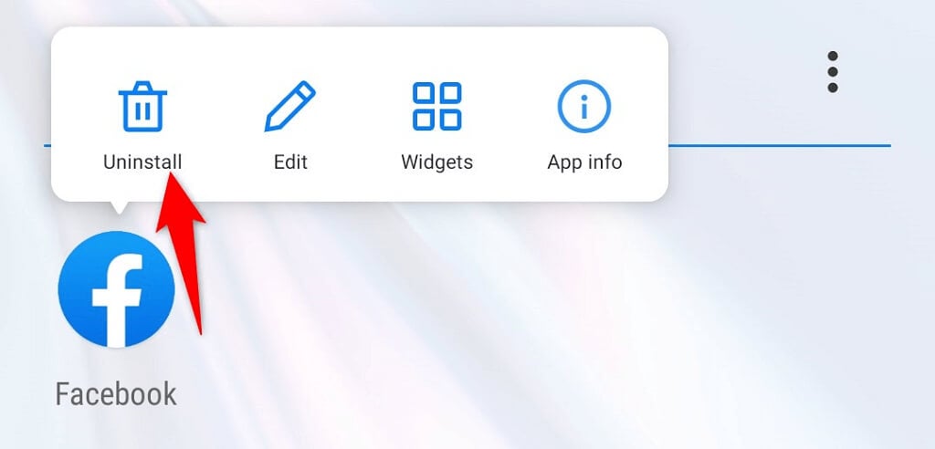Select the Widgets text label
The height and width of the screenshot is (449, 935).
click(x=437, y=162)
